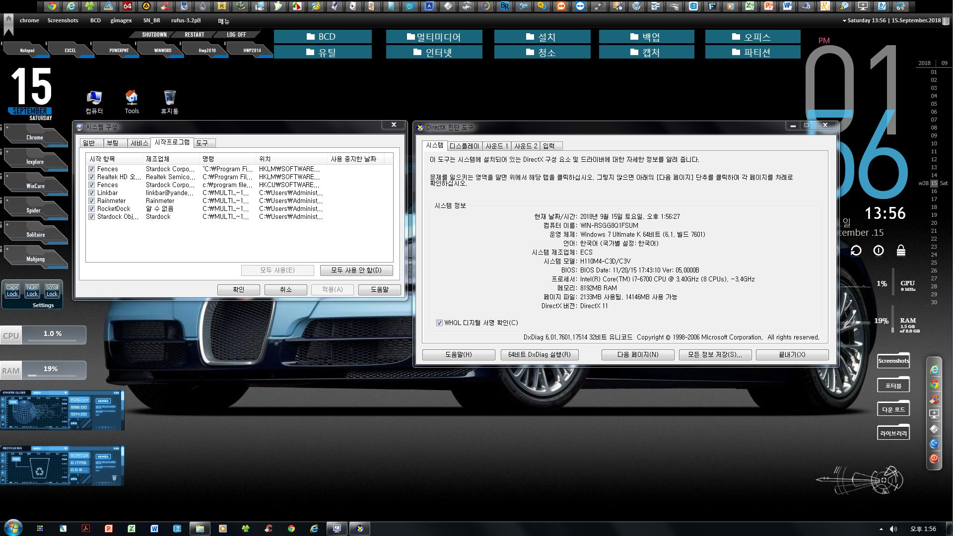953x536 pixels.
Task: Open Recycle Bin widget dropdown
Action: tap(65, 449)
